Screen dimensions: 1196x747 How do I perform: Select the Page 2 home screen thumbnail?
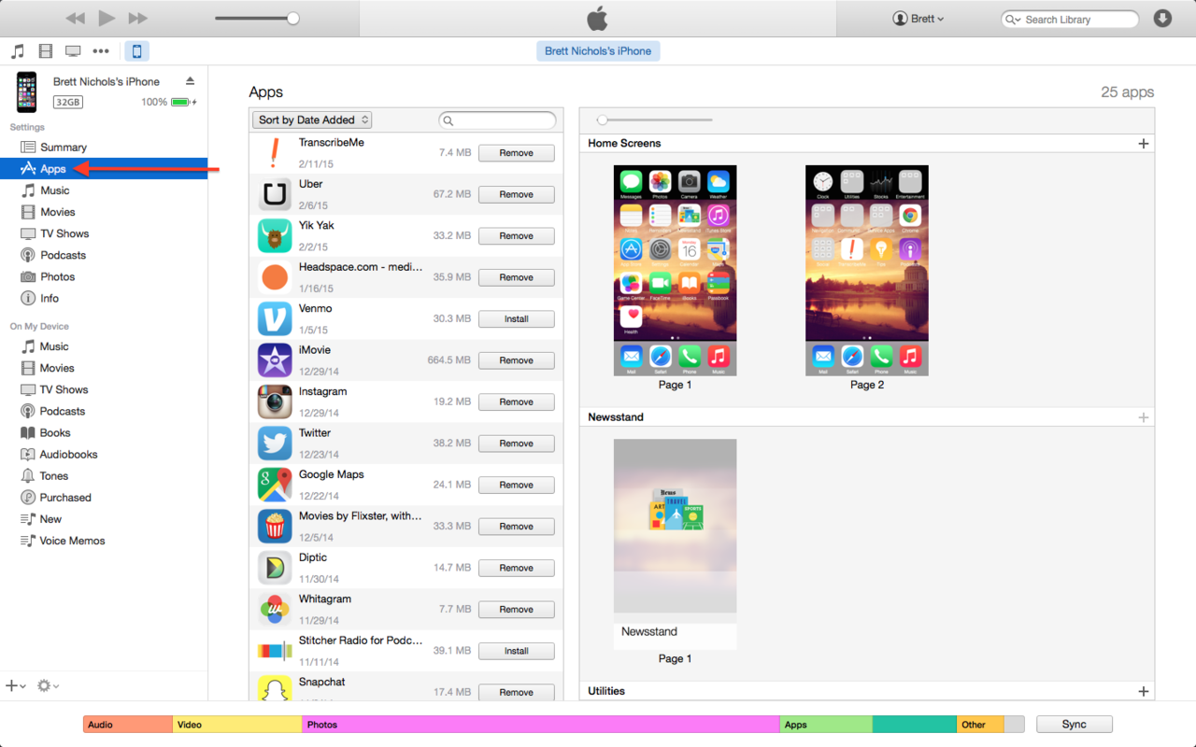866,271
